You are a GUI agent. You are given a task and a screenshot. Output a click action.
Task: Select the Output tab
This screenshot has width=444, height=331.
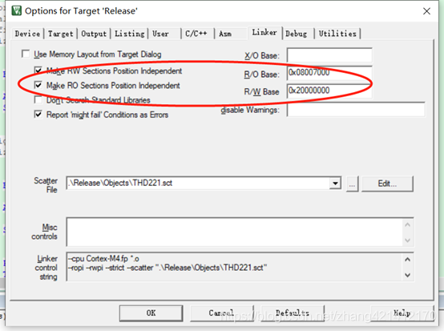94,34
